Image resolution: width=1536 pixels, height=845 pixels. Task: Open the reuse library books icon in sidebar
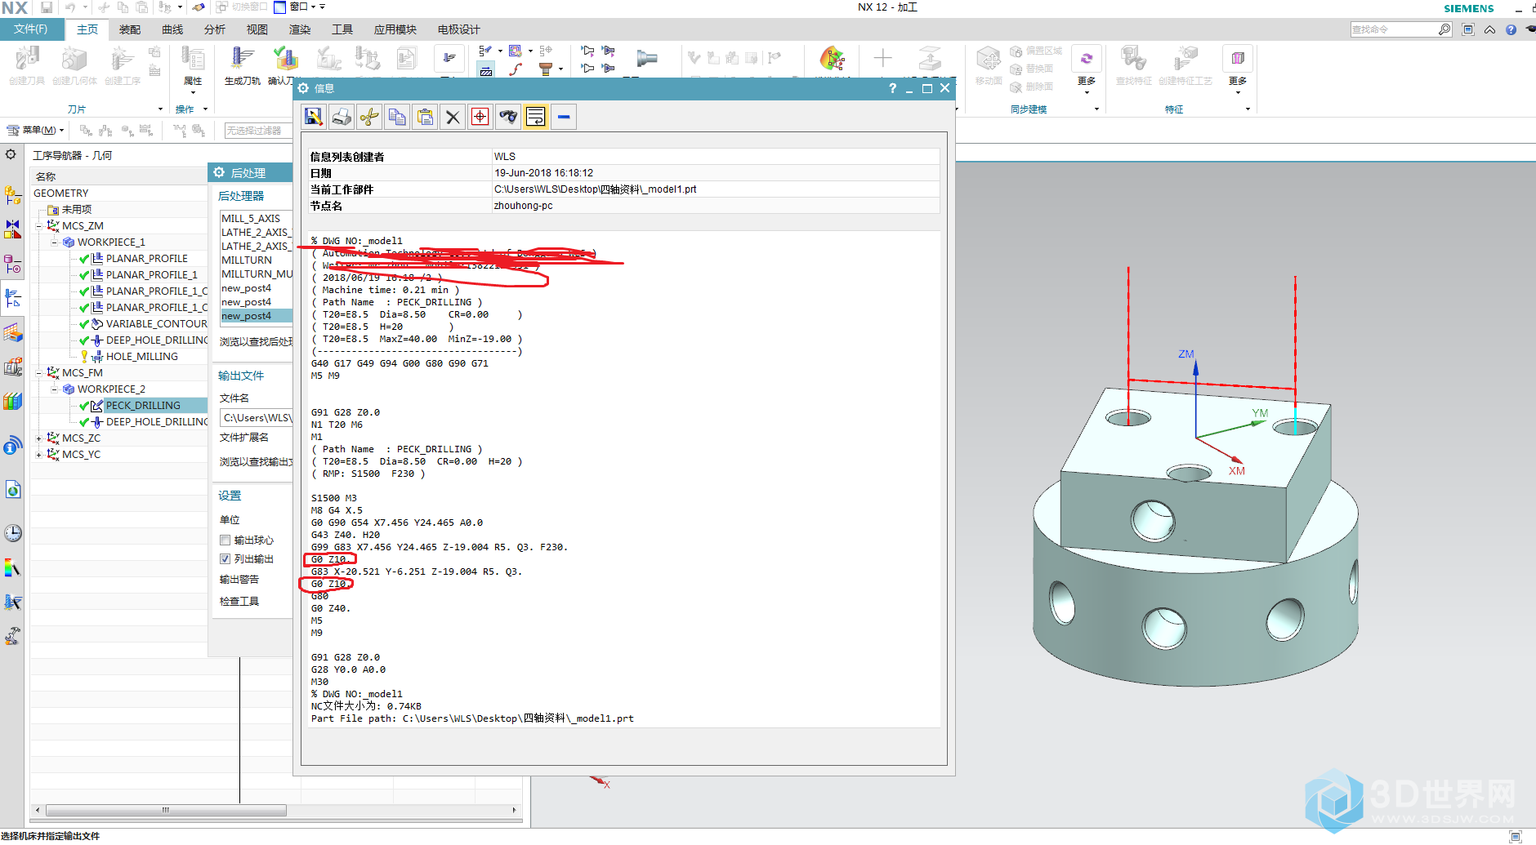tap(12, 402)
